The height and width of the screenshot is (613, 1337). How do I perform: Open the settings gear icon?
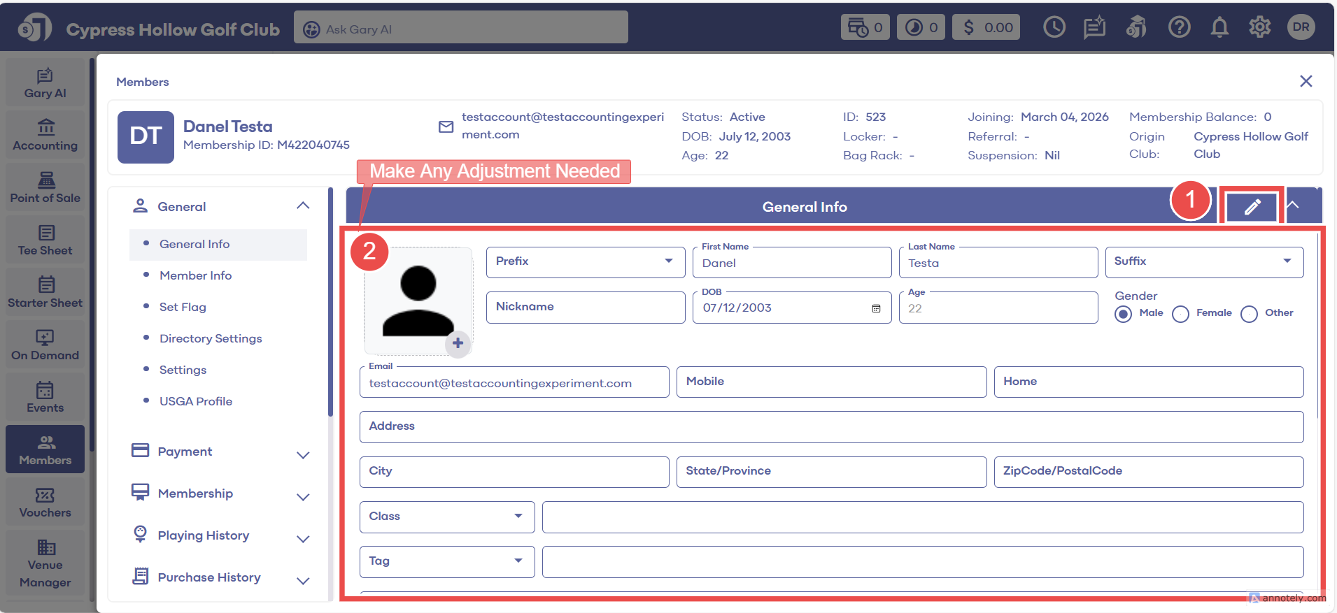[x=1259, y=28]
